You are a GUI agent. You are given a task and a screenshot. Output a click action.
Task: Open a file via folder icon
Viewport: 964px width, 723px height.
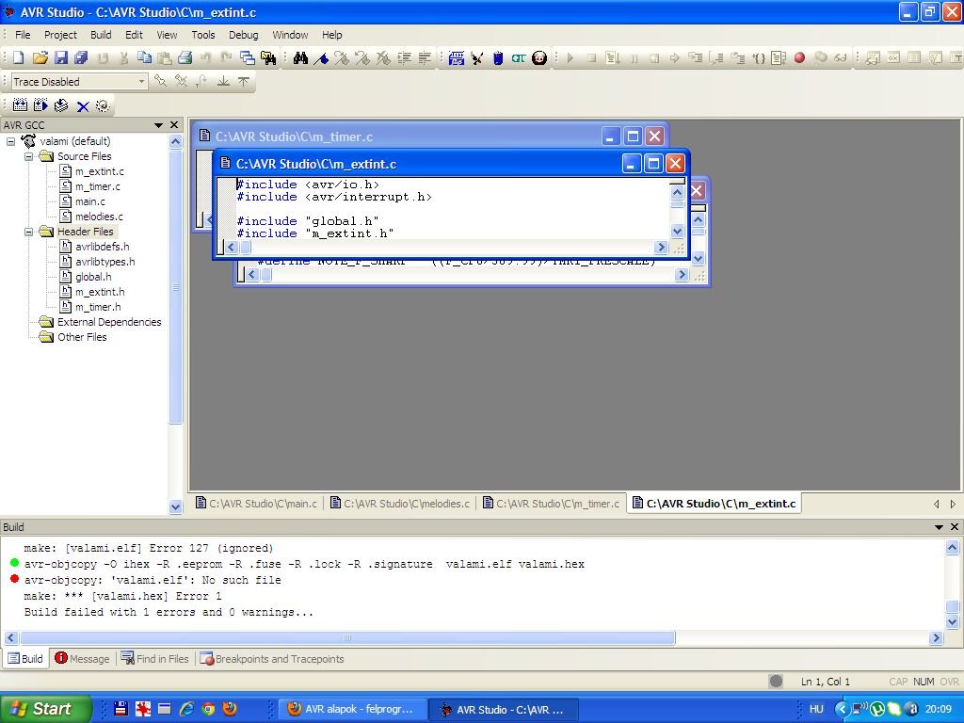40,57
